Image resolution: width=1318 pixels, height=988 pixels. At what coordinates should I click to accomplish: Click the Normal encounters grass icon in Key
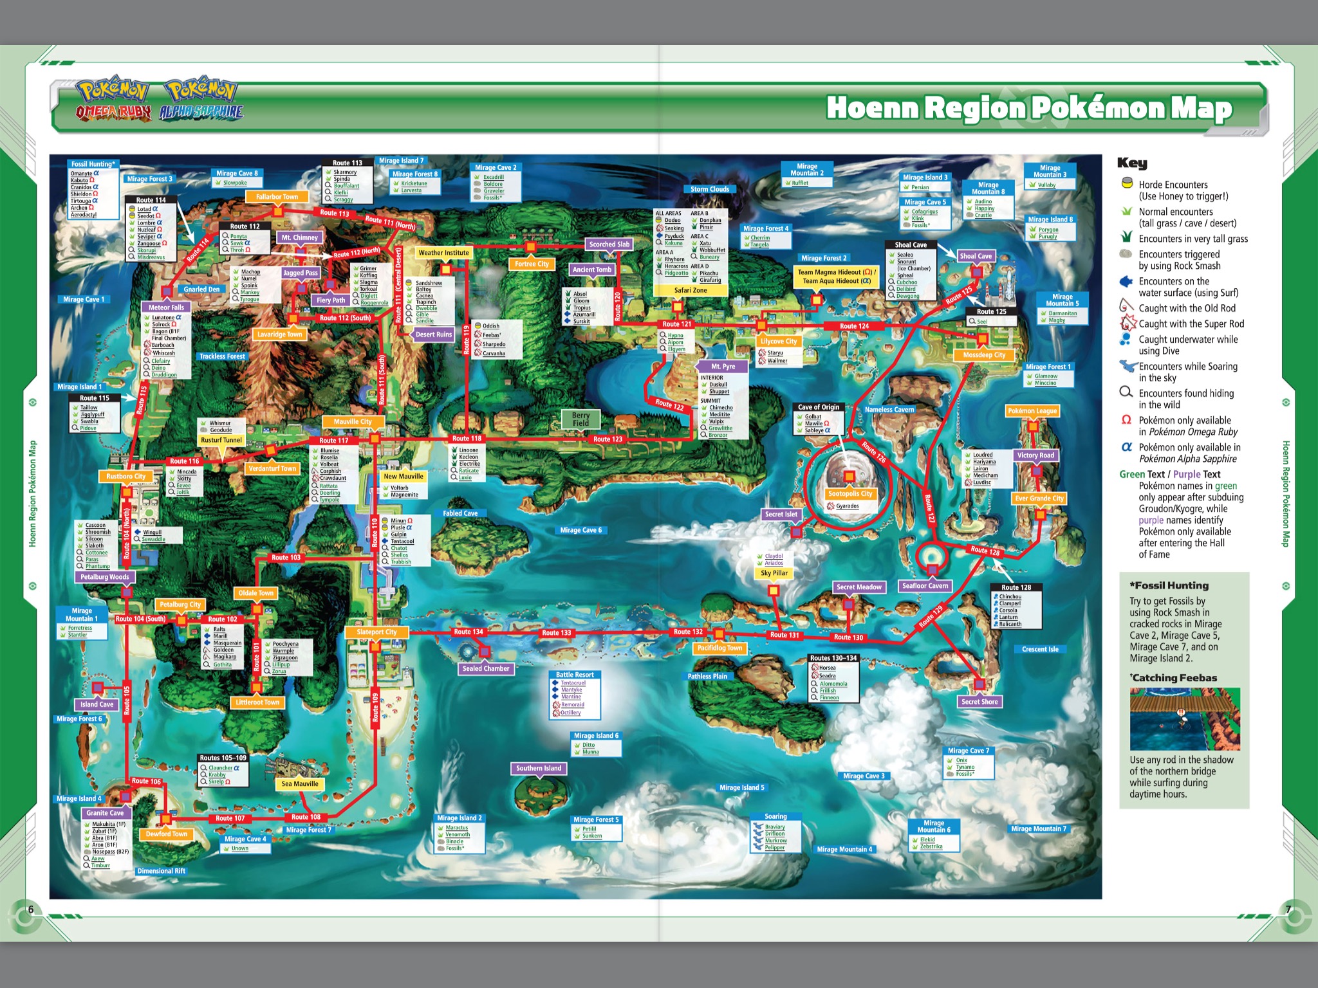[x=1126, y=211]
